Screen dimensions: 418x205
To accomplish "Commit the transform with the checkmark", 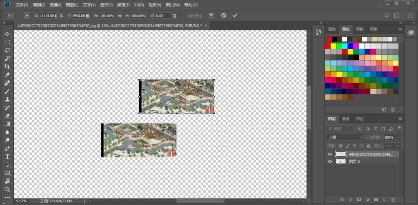I will click(235, 15).
